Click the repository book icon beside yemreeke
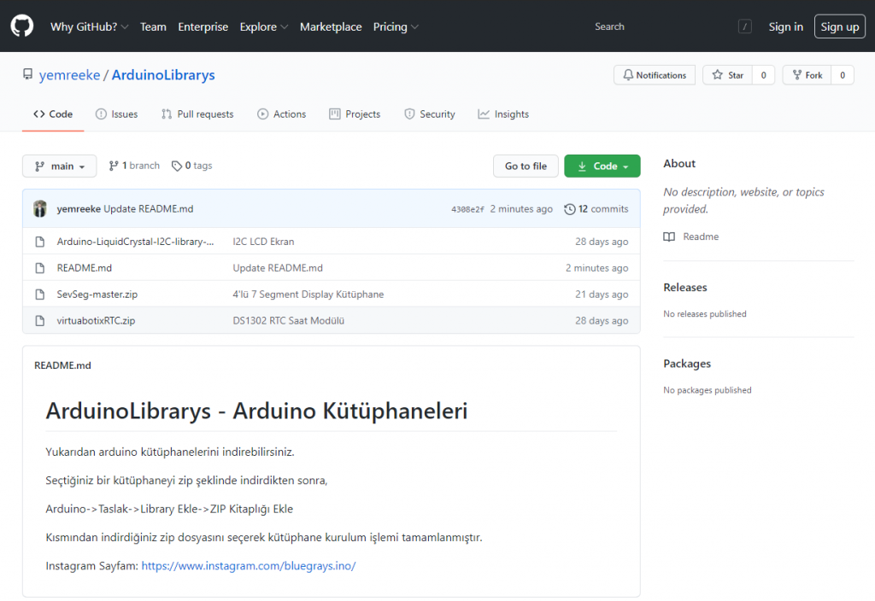Viewport: 875px width, 601px height. click(27, 74)
